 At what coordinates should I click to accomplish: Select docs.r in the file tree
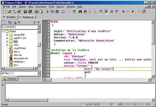pos(17,52)
